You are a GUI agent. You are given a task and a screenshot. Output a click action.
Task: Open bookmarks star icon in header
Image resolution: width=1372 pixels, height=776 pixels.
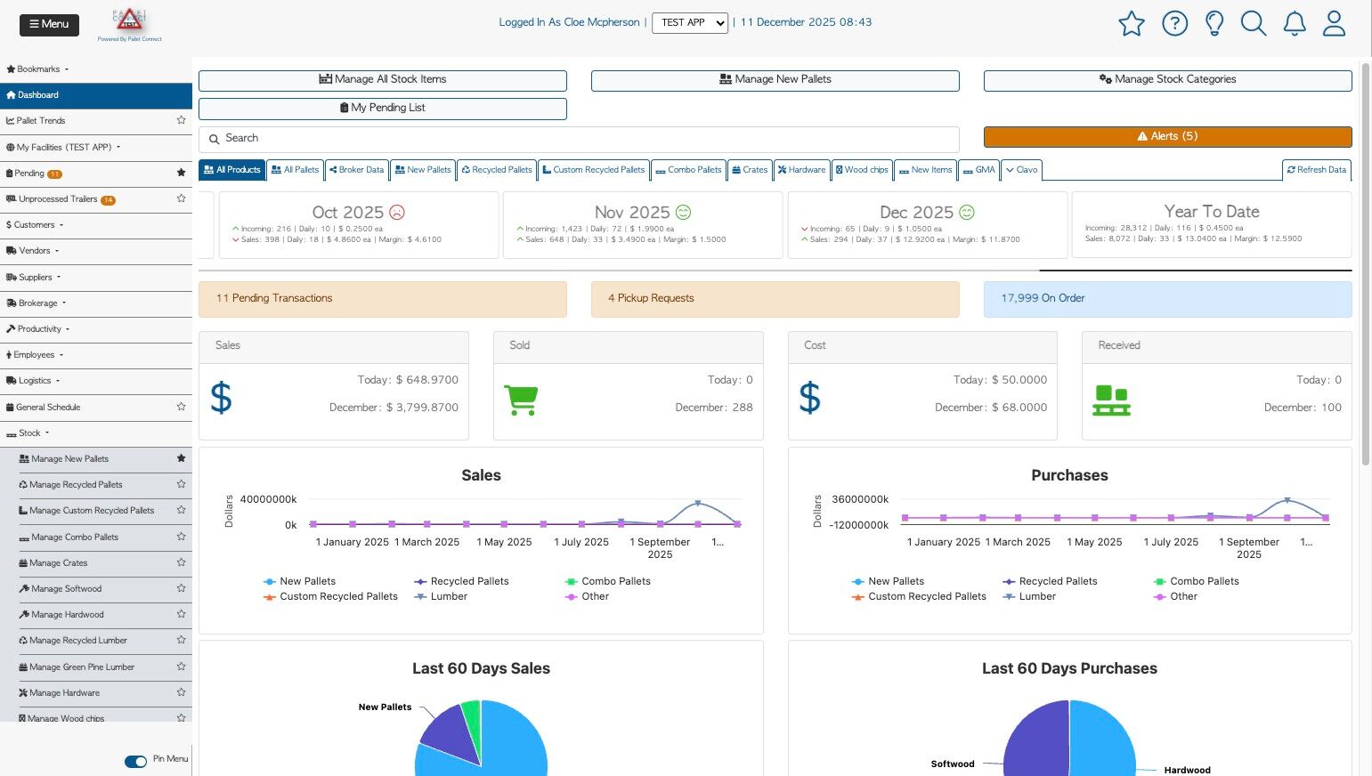point(1132,23)
